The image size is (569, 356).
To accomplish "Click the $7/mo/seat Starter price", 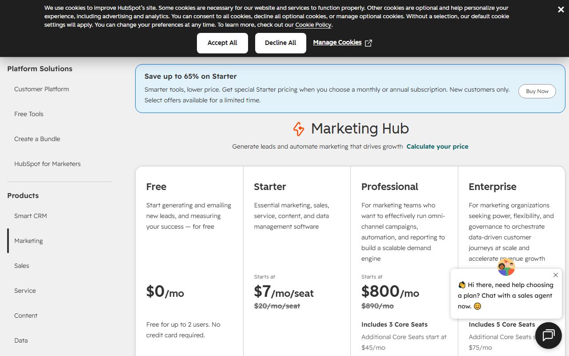I will [284, 291].
